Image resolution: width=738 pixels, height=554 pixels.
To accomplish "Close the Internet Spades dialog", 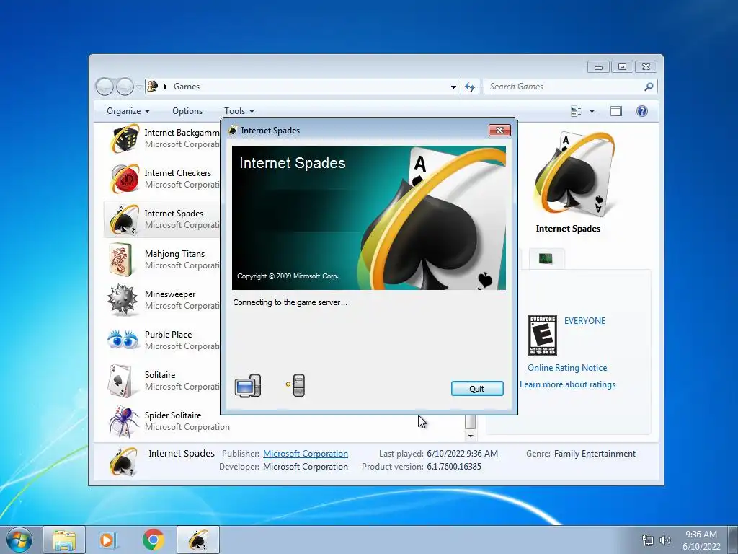I will (x=499, y=131).
